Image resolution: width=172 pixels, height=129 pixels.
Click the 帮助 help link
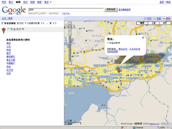point(169,2)
